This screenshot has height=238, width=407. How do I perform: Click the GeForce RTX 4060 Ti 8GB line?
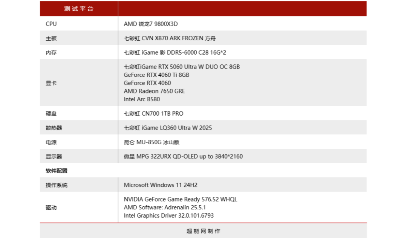156,75
